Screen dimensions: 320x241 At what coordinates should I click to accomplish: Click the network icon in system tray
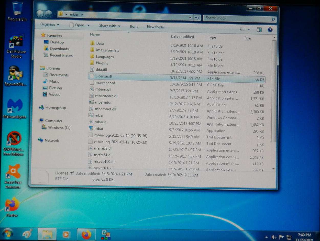(289, 237)
